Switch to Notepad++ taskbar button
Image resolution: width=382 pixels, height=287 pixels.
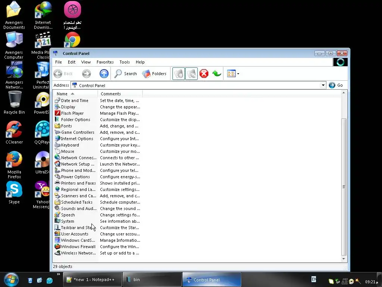click(93, 280)
